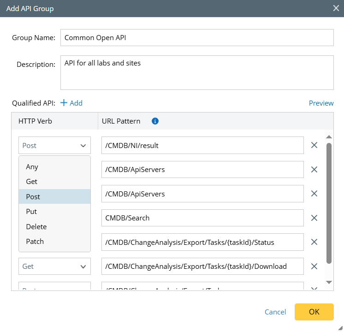The height and width of the screenshot is (332, 344).
Task: Click Cancel to dismiss the dialog
Action: [x=275, y=312]
